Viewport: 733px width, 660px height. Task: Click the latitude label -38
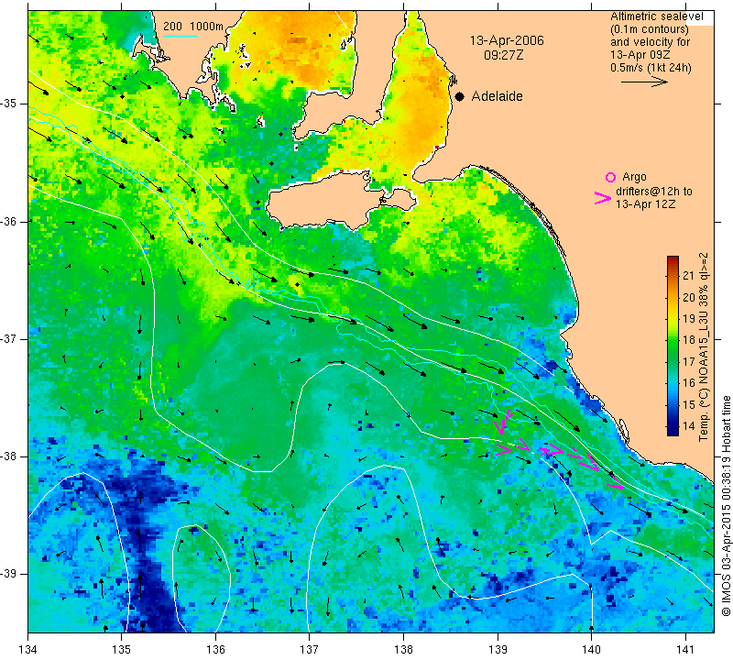pyautogui.click(x=9, y=456)
